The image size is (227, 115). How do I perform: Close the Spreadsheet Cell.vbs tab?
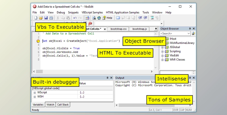point(105,29)
